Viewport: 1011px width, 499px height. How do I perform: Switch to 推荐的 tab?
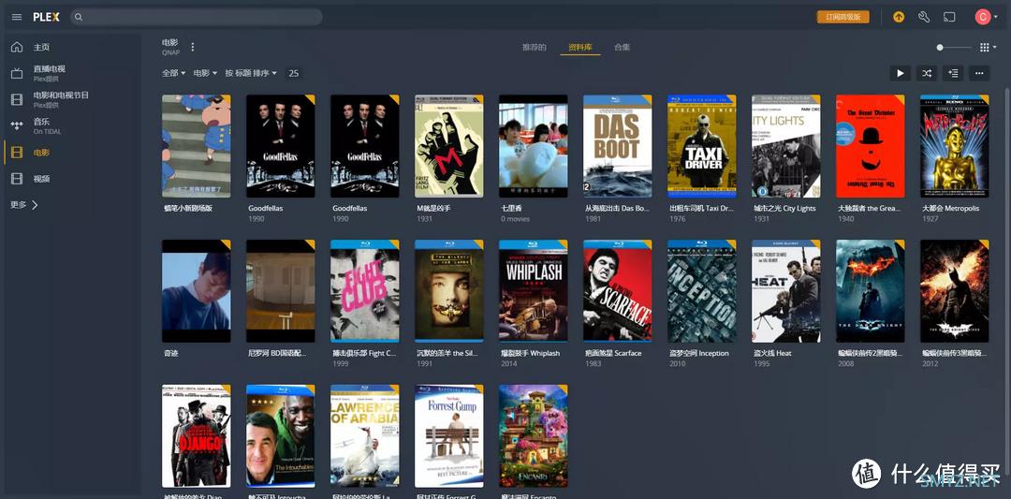tap(534, 47)
